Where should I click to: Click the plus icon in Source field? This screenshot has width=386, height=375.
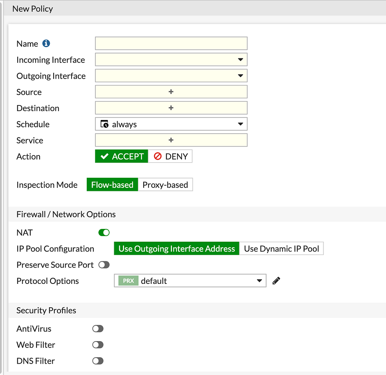pos(171,92)
